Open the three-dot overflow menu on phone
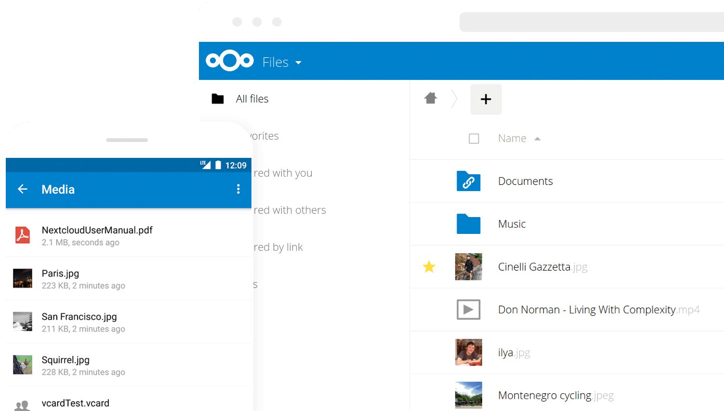This screenshot has height=411, width=724. click(238, 189)
